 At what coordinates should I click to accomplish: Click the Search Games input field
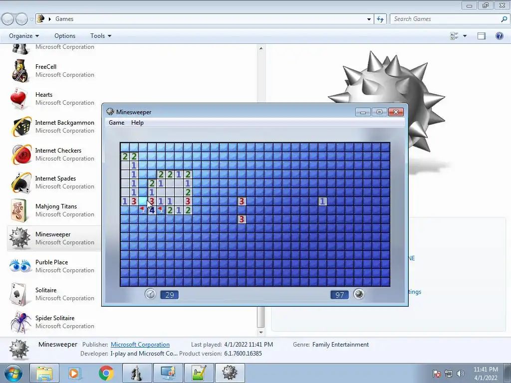[x=445, y=19]
